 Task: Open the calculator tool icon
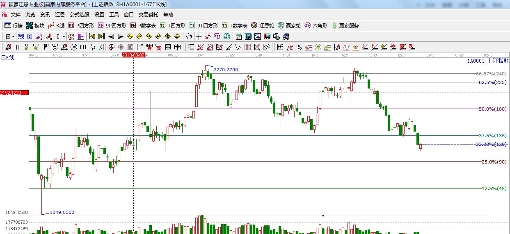click(x=248, y=36)
